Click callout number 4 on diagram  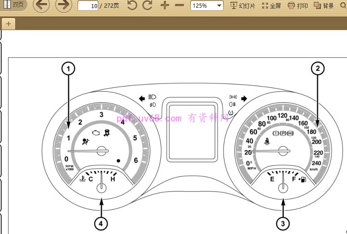coord(101,223)
